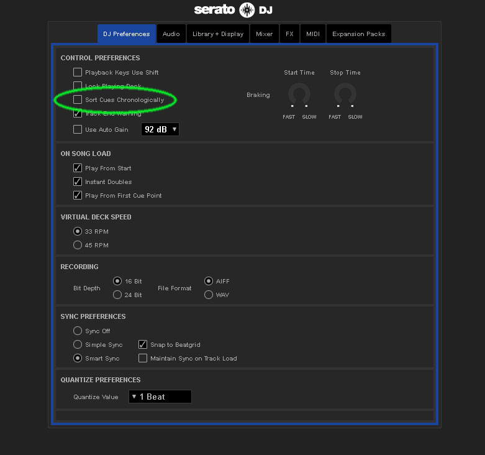Expand the Quantize Value 1 Beat dropdown

[x=160, y=397]
